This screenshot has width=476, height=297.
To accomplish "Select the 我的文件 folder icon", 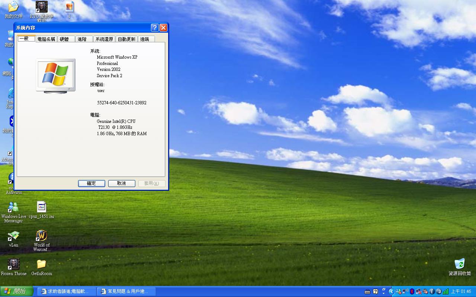I will coord(13,7).
